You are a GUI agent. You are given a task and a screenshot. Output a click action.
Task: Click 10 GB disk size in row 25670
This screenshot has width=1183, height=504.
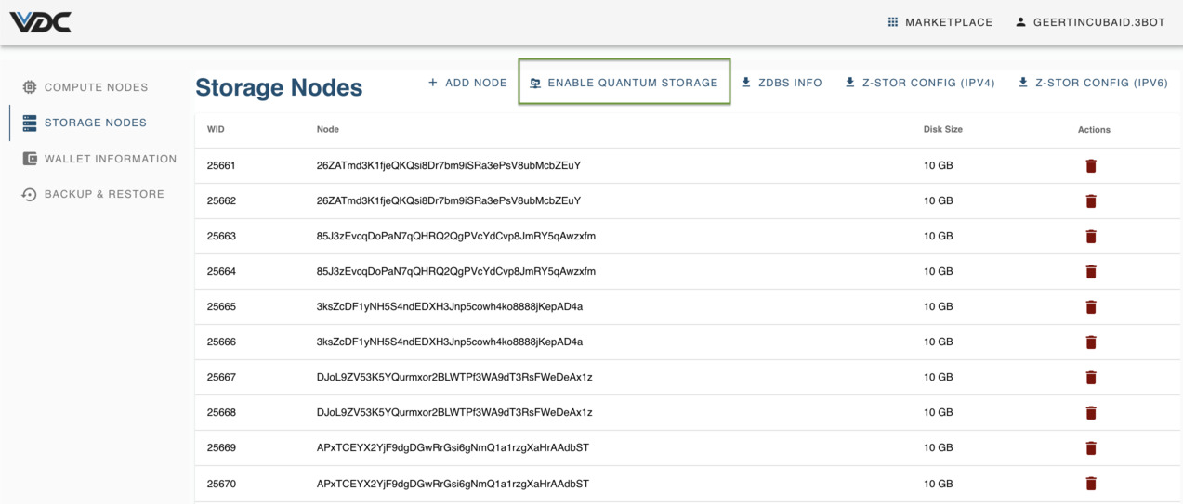[x=938, y=484]
